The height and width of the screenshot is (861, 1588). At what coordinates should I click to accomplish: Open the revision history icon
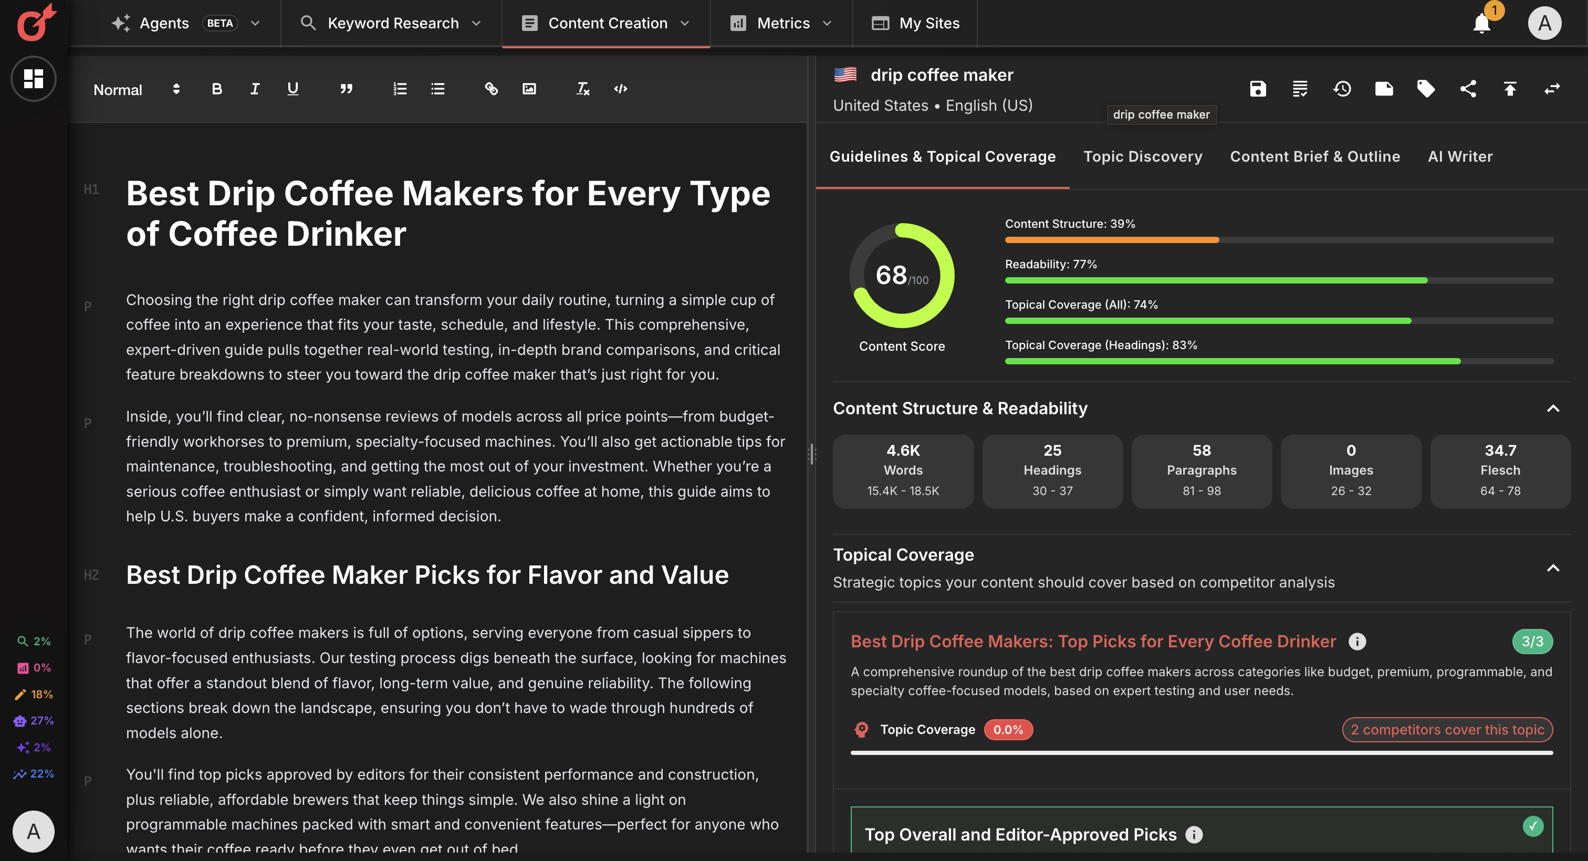point(1342,89)
